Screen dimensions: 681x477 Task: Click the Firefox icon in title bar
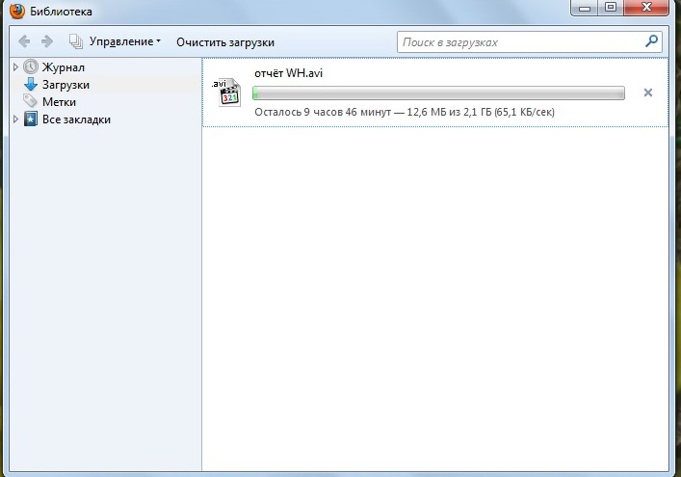17,11
